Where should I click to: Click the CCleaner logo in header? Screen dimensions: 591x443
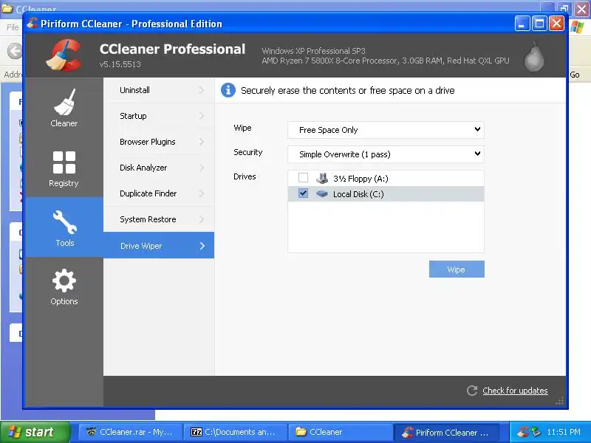click(x=64, y=55)
